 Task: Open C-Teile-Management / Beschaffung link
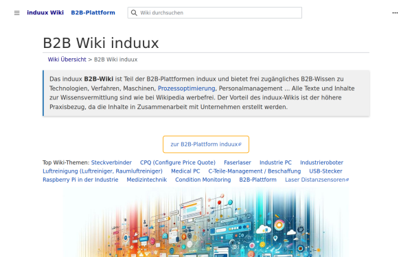255,171
